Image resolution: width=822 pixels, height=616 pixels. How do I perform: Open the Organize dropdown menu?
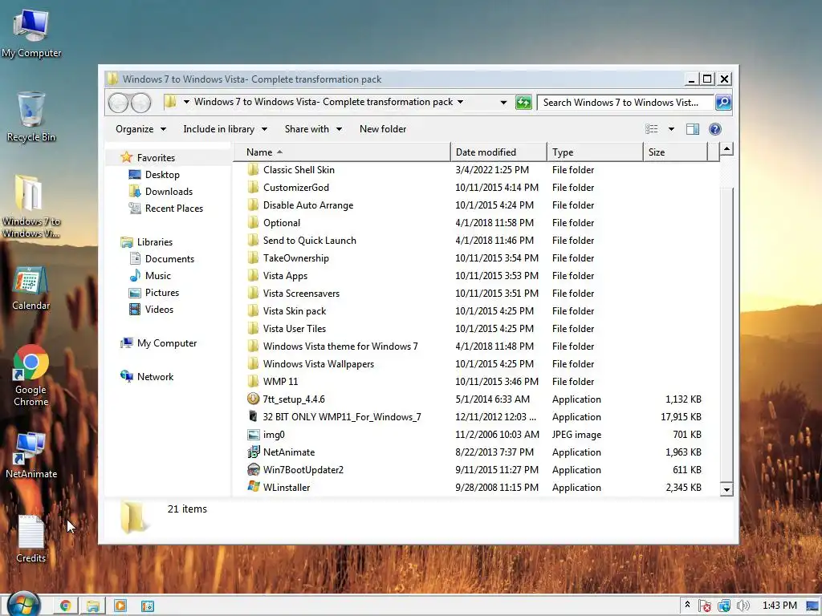[x=140, y=129]
